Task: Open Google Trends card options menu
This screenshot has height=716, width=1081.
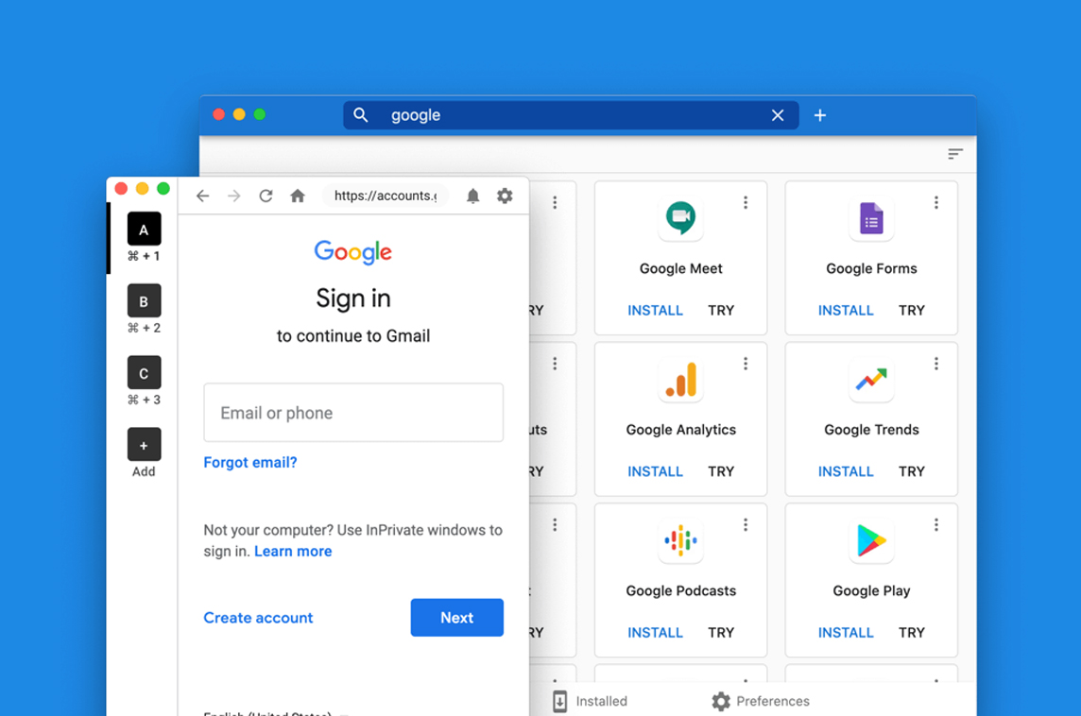Action: (936, 364)
